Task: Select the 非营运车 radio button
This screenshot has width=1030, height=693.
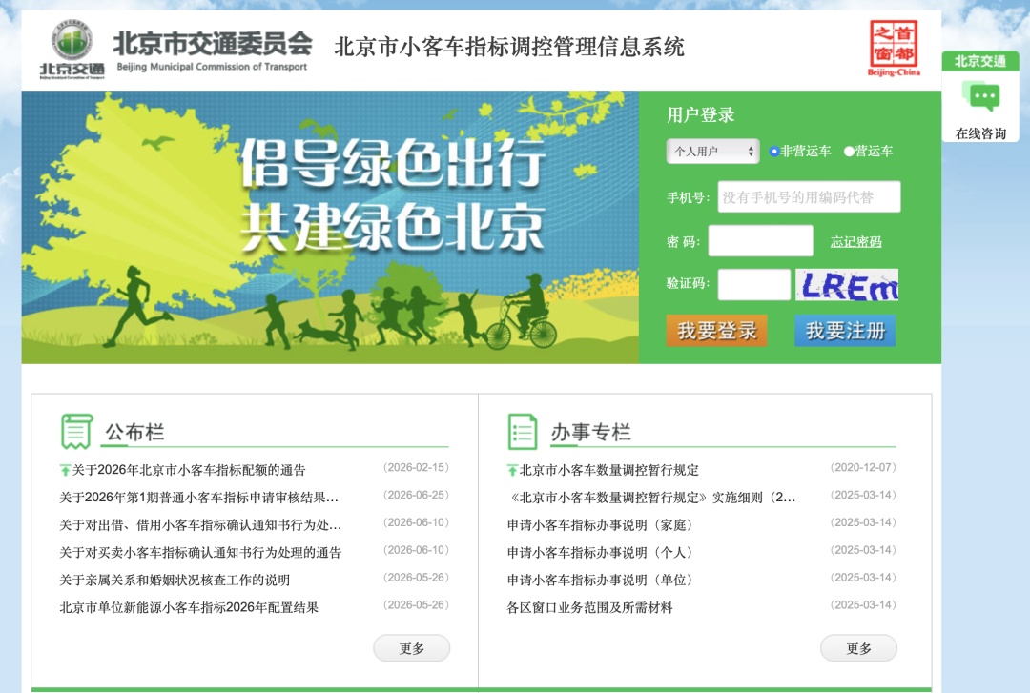Action: pos(774,151)
